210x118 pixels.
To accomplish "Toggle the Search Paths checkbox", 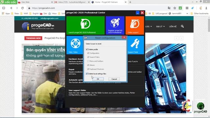I will (88, 57).
